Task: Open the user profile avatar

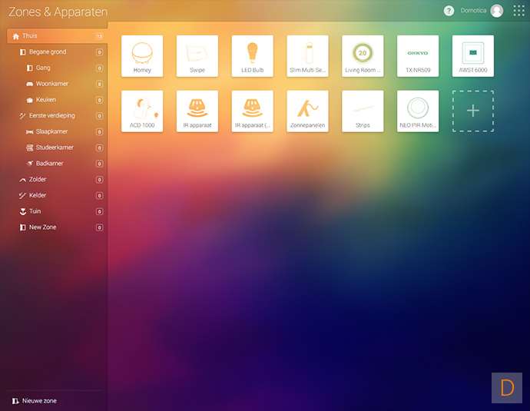Action: 496,11
